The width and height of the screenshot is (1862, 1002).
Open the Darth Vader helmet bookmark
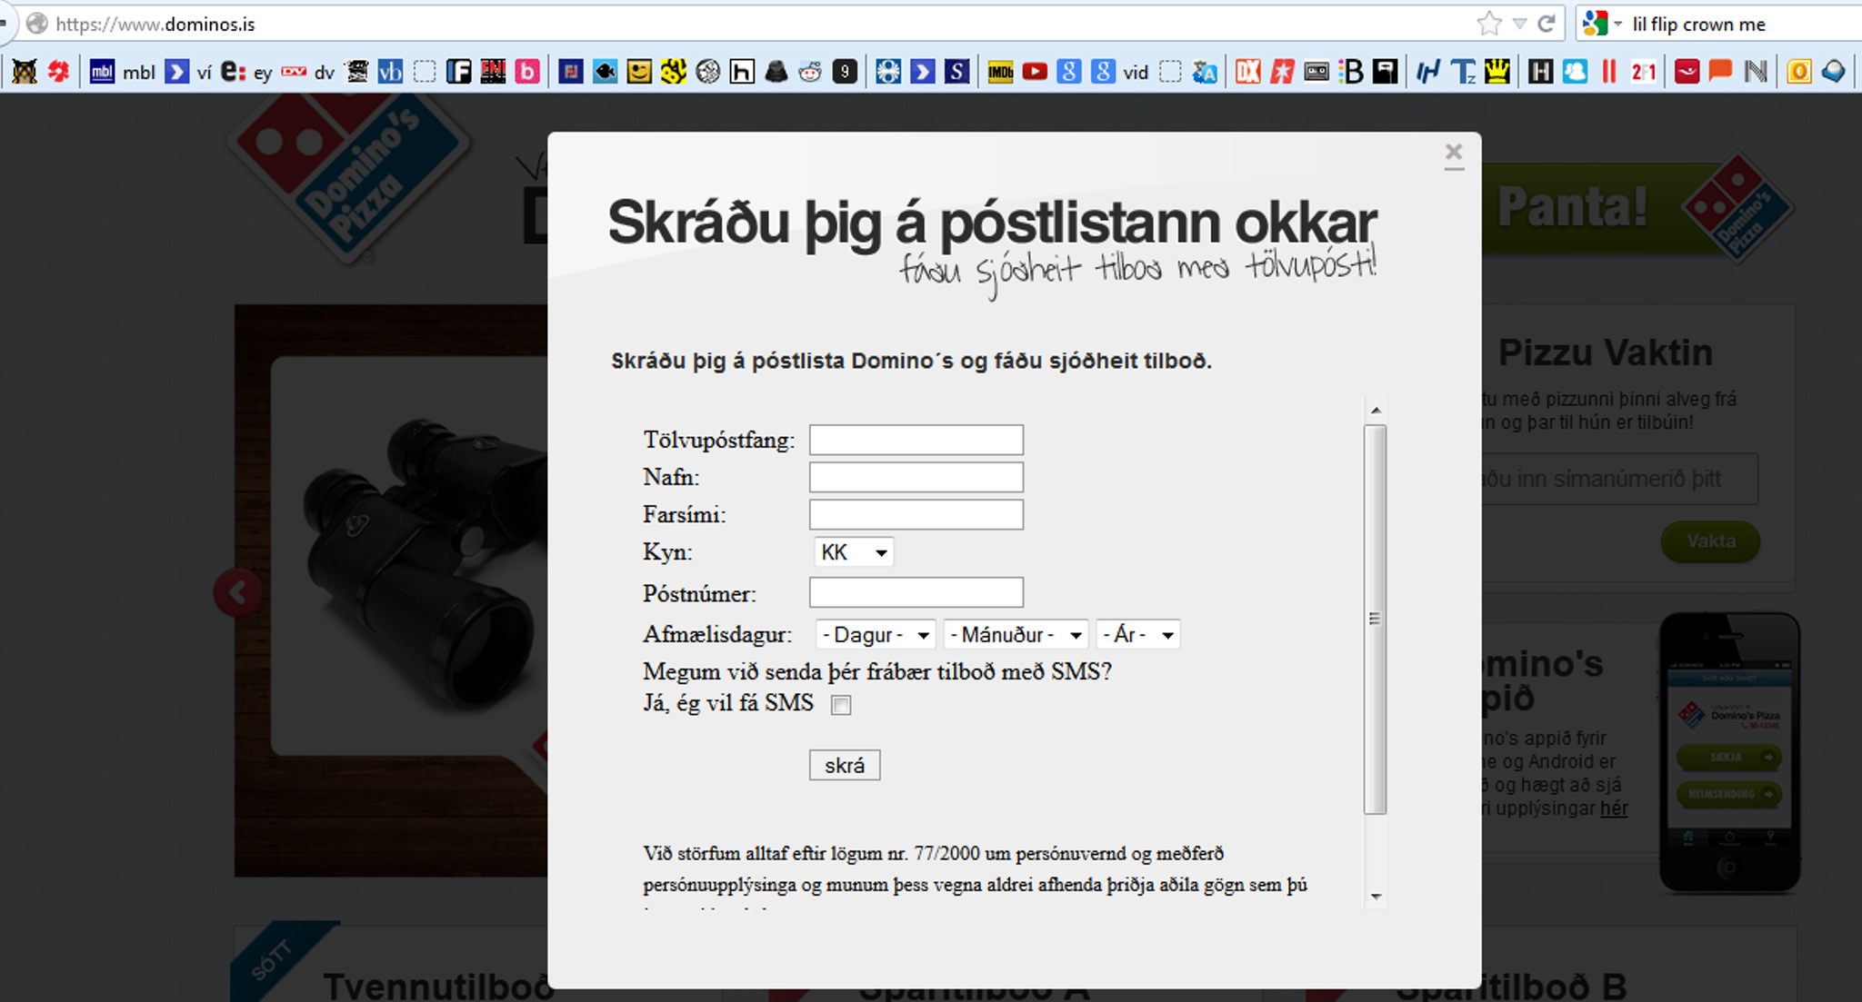pos(776,72)
